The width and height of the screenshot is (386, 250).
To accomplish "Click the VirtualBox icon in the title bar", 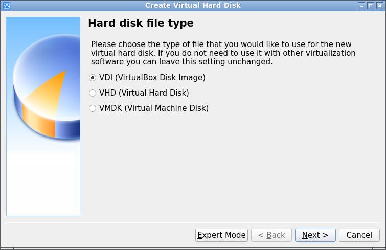I will coord(7,5).
